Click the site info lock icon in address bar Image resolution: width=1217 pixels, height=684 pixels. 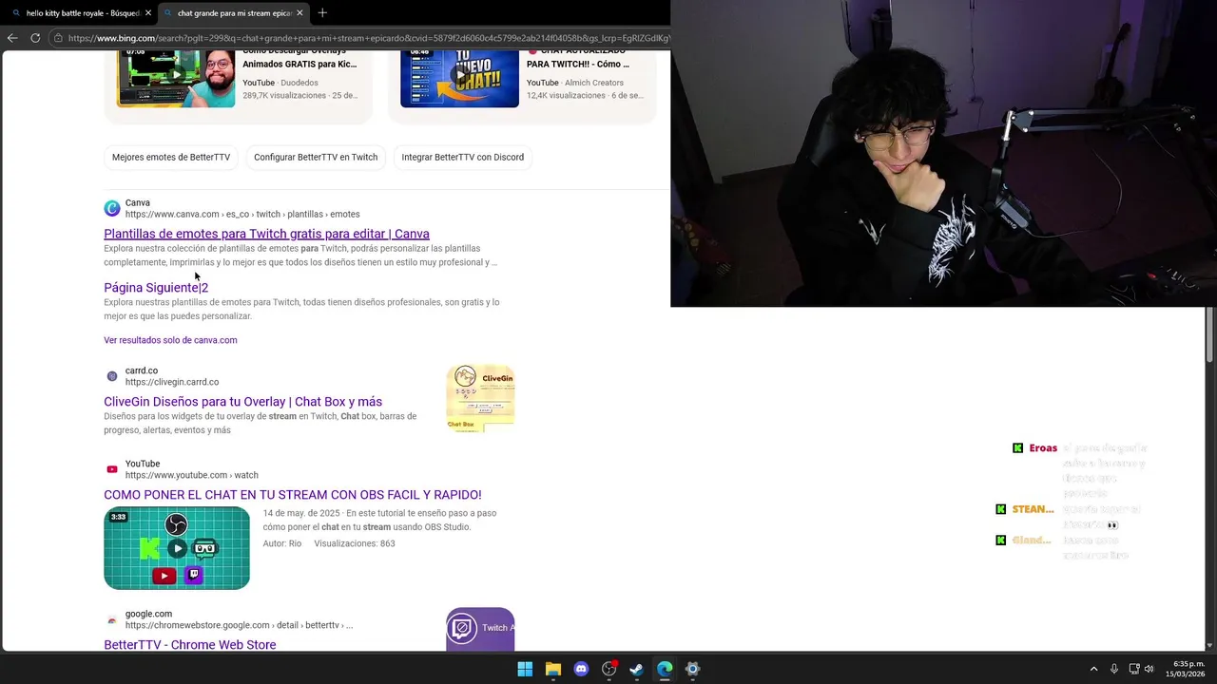(58, 38)
